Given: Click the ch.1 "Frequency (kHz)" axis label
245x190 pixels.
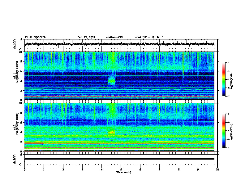Looking at the screenshot, I should tap(17, 72).
